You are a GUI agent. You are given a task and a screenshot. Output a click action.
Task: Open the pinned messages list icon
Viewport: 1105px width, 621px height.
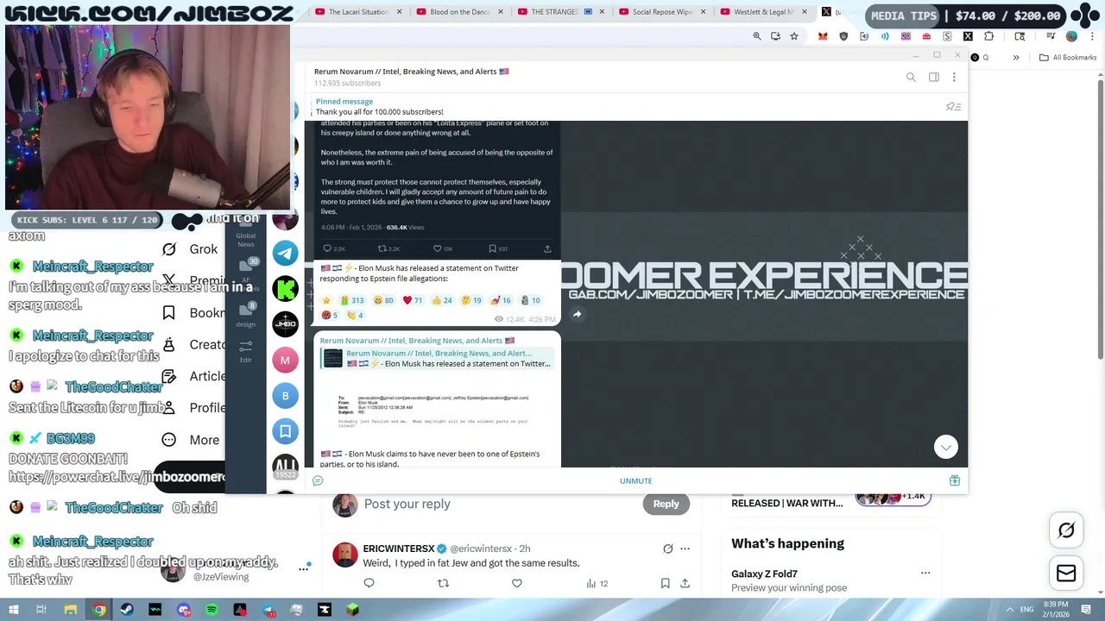(x=953, y=107)
